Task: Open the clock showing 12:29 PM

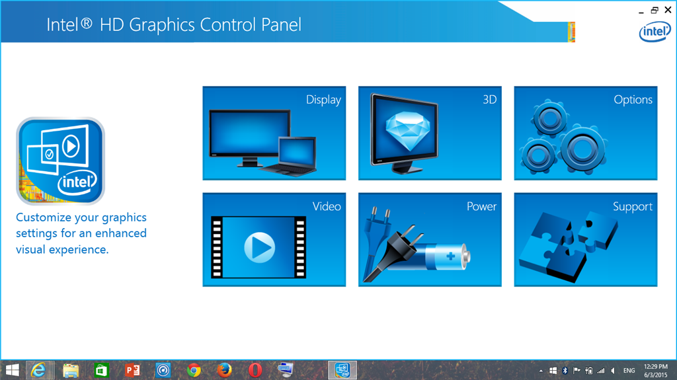Action: click(655, 371)
